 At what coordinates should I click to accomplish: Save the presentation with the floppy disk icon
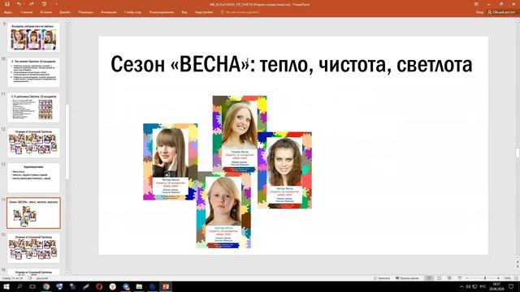click(x=7, y=4)
